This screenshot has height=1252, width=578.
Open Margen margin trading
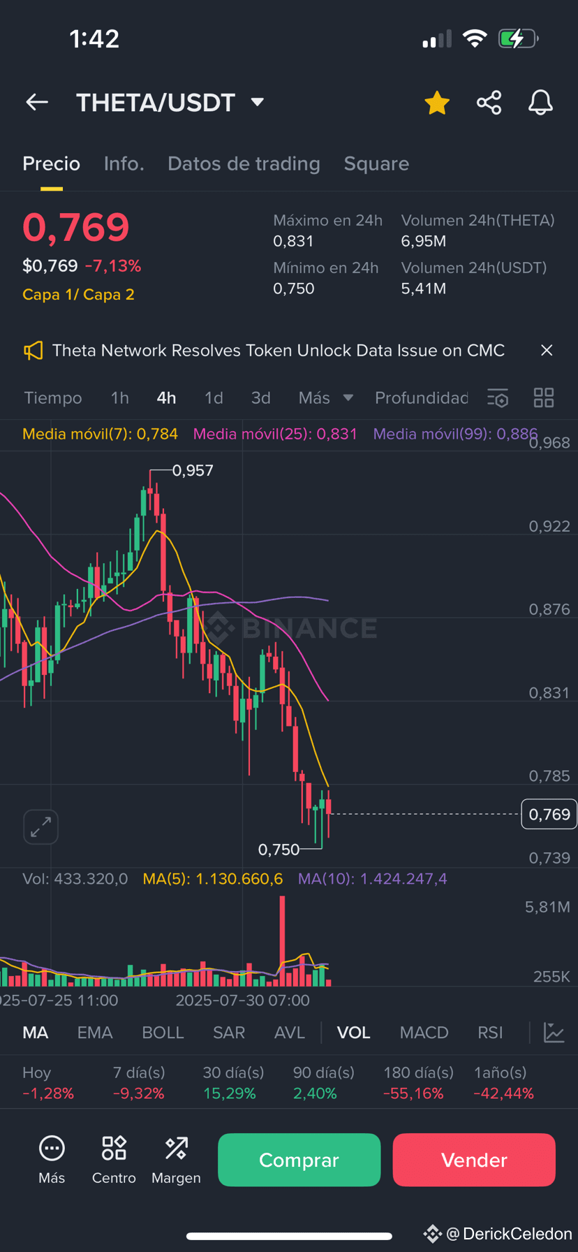176,1160
